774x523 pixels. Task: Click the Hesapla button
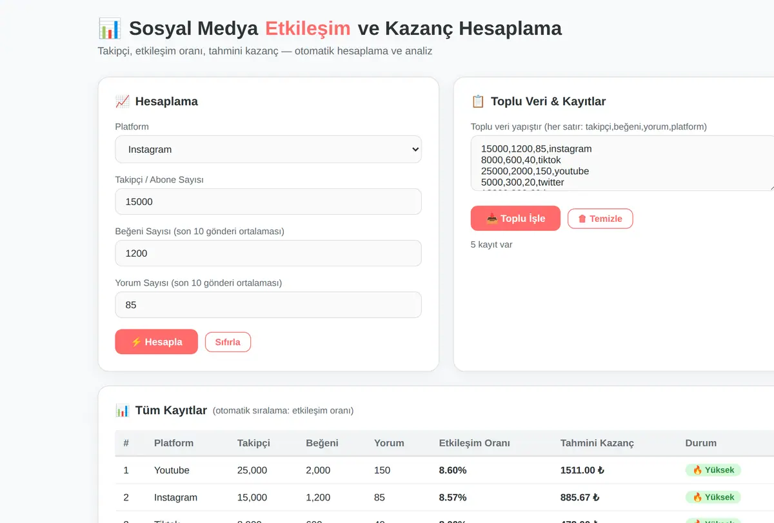157,342
